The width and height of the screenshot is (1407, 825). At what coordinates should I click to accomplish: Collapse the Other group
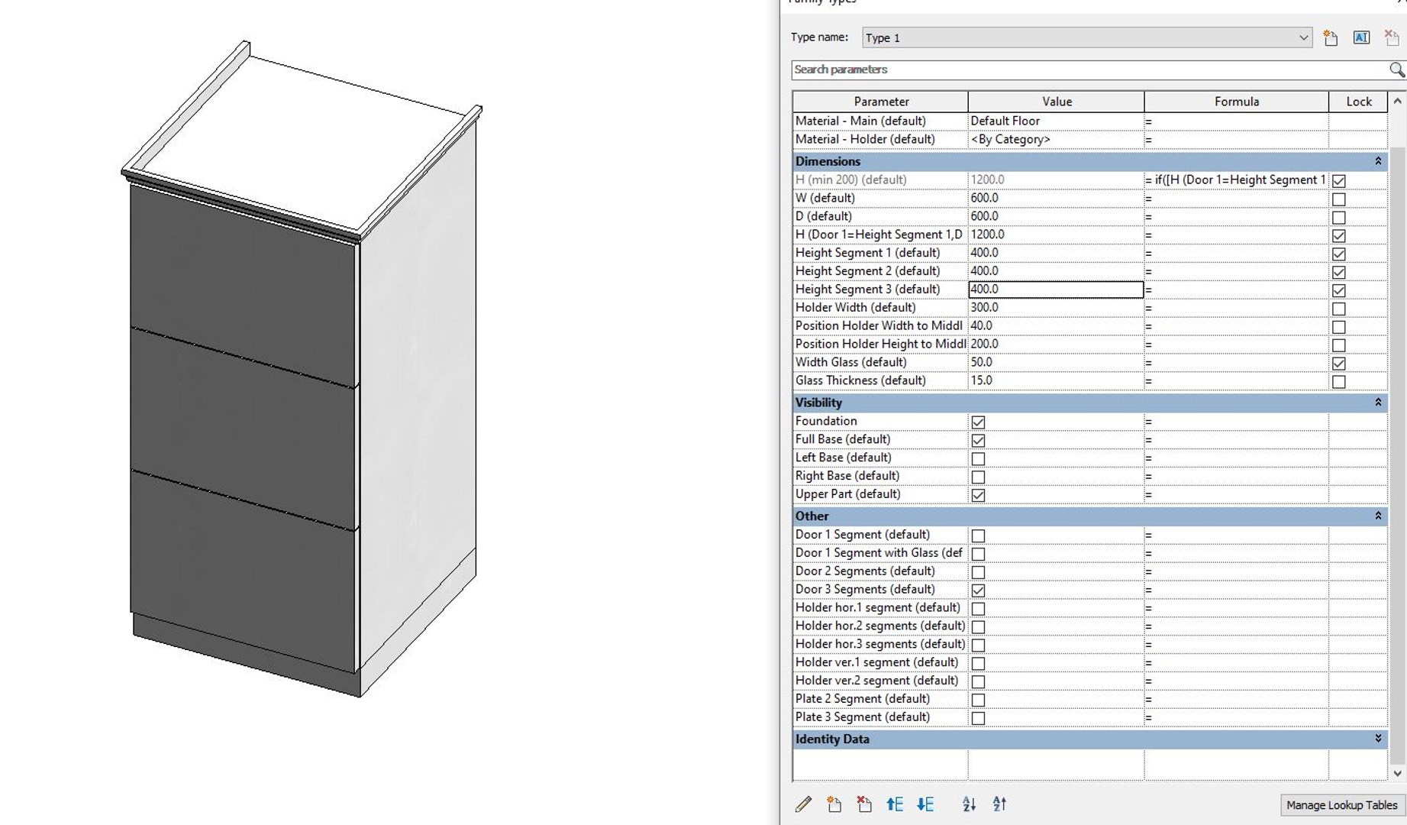point(1378,516)
